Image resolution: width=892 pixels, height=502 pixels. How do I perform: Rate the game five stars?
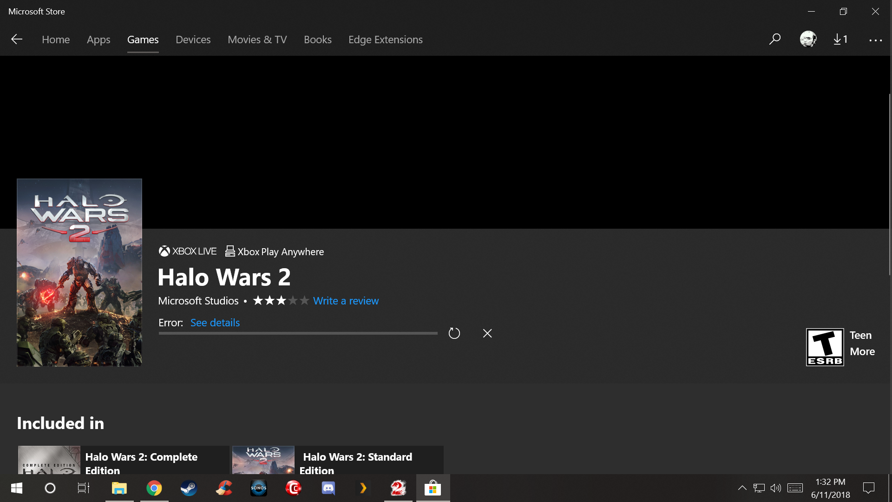point(304,301)
